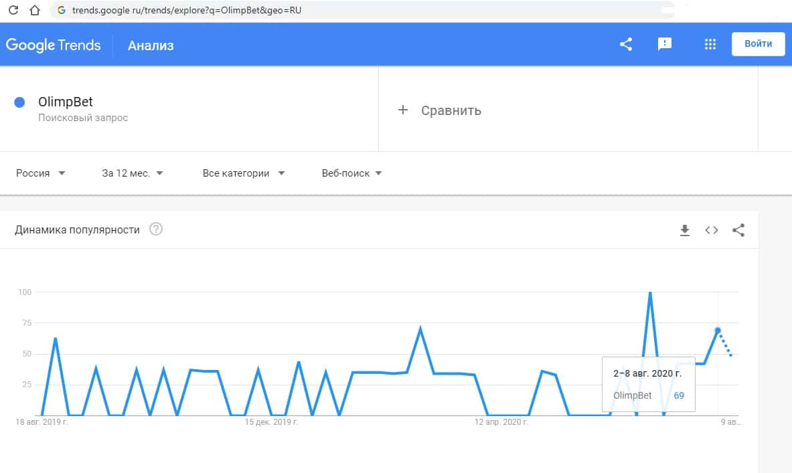
Task: Share the popularity dynamics chart
Action: point(738,230)
